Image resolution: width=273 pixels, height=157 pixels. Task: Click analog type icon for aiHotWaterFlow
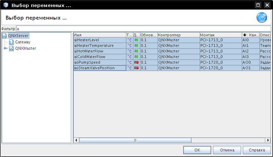click(129, 51)
